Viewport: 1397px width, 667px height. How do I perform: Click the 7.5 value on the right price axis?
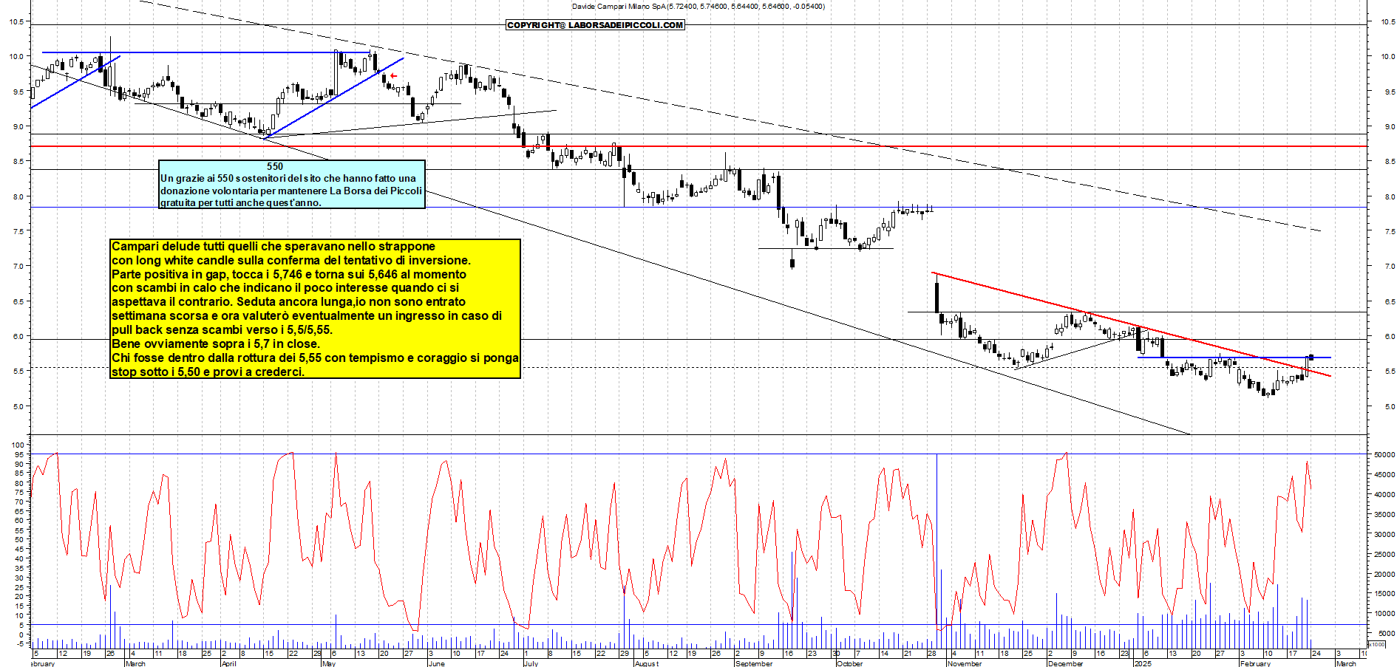coord(1390,231)
